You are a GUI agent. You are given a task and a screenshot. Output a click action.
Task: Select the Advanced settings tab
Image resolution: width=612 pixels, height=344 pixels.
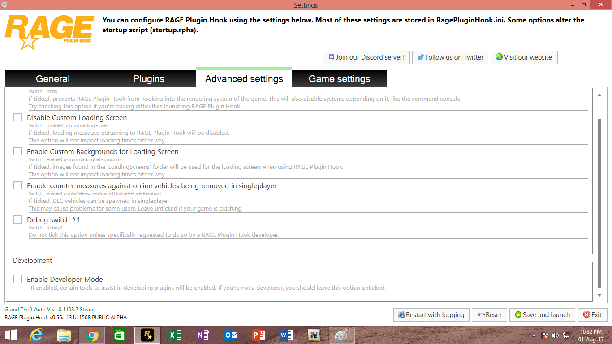tap(244, 78)
